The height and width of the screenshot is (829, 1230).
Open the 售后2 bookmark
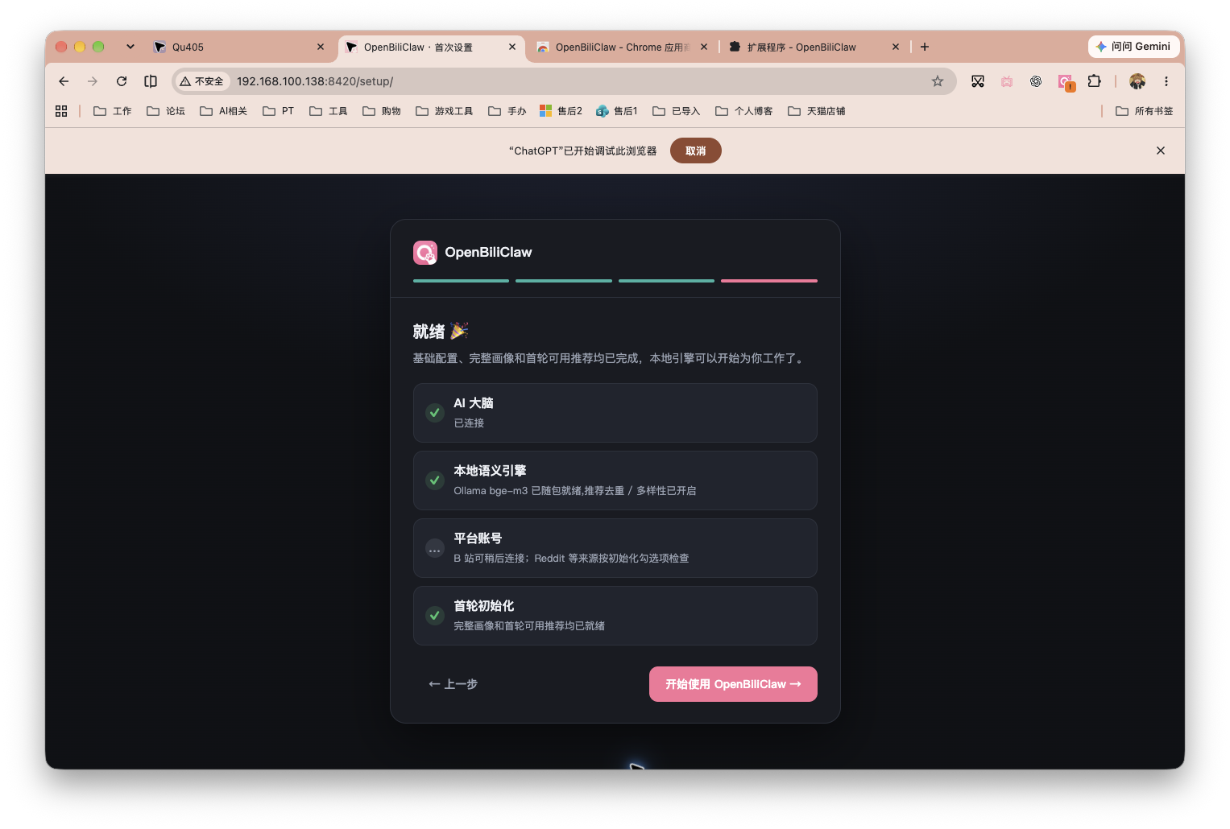561,111
